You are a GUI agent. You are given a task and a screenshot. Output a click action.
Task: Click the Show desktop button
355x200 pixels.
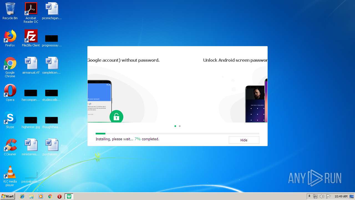[x=352, y=196]
